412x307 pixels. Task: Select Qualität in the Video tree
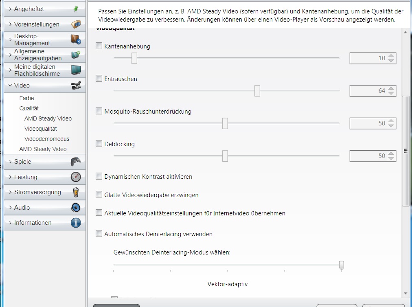click(x=29, y=108)
